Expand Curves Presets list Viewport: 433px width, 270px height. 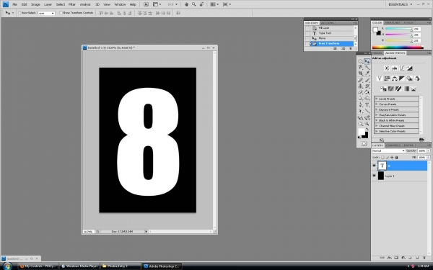[376, 104]
